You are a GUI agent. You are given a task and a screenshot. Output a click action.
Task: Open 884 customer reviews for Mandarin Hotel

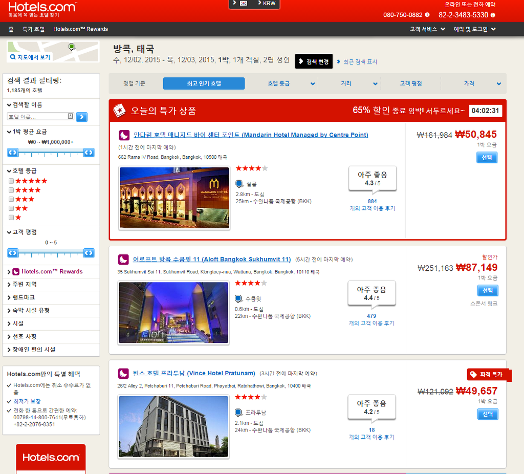click(x=373, y=205)
